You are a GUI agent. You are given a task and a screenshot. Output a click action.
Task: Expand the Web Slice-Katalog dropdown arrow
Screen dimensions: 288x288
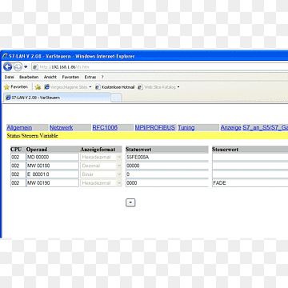178,87
